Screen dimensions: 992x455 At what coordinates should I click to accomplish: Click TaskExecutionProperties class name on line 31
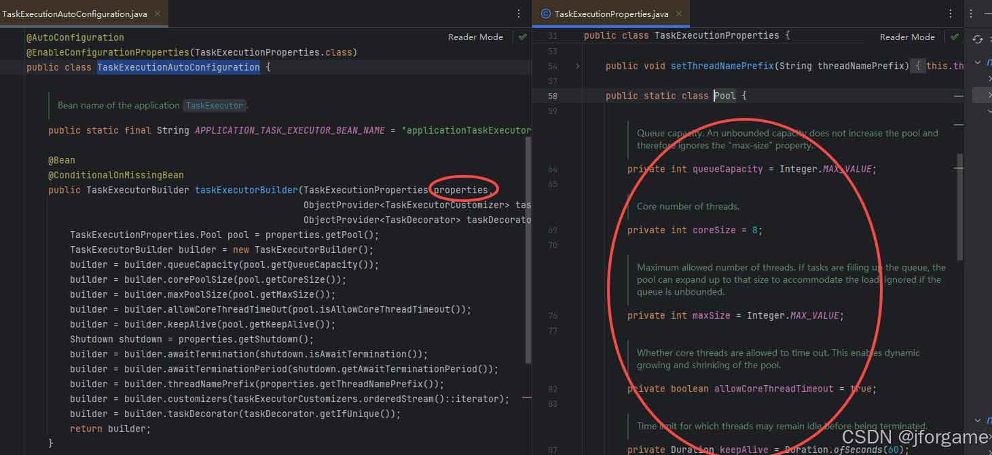[x=717, y=36]
